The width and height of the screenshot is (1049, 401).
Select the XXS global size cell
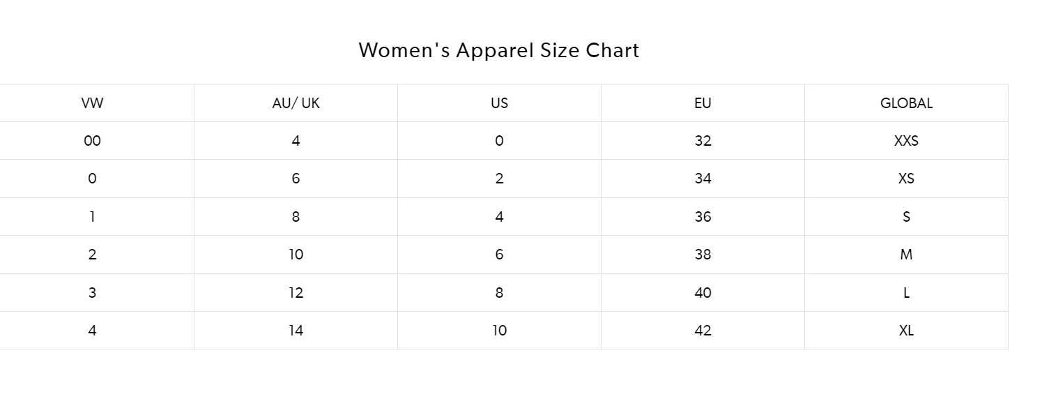pyautogui.click(x=906, y=141)
